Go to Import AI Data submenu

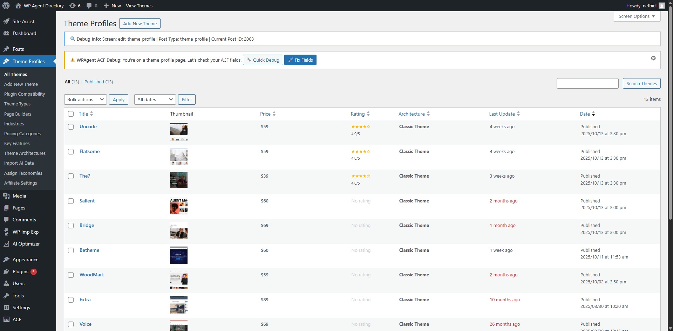click(x=19, y=163)
